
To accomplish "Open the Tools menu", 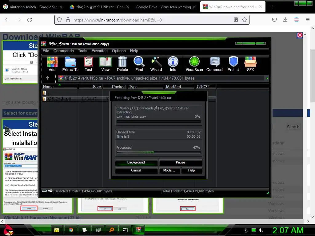I will (x=82, y=51).
